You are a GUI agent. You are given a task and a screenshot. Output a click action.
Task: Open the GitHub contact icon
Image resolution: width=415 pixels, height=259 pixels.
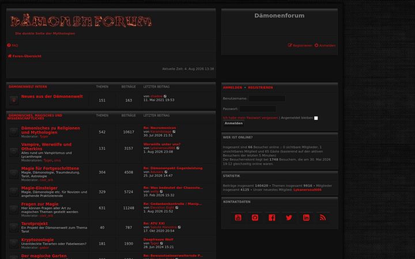[x=255, y=218]
